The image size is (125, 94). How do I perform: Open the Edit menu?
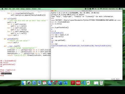pyautogui.click(x=14, y=9)
